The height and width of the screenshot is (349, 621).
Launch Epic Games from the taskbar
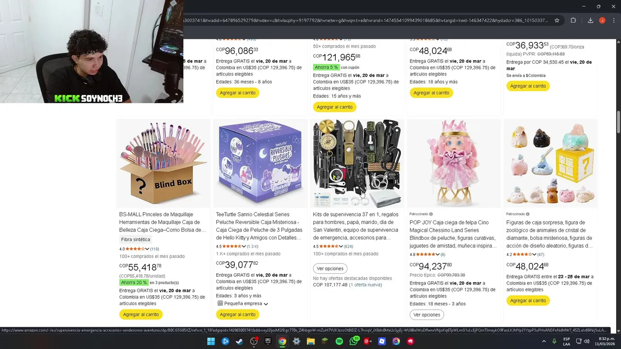[268, 341]
